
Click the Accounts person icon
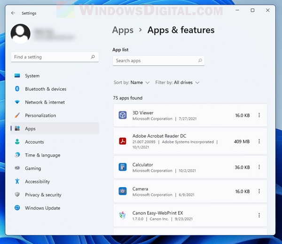(17, 142)
